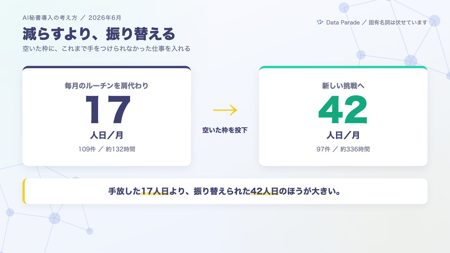Viewport: 450px width, 253px height.
Task: Select the large green number 42
Action: (x=343, y=110)
